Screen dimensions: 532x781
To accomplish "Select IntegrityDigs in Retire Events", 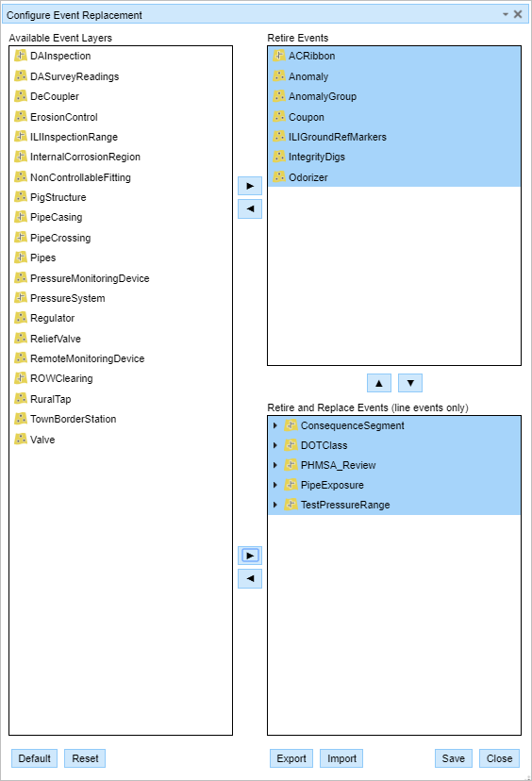I will [394, 157].
